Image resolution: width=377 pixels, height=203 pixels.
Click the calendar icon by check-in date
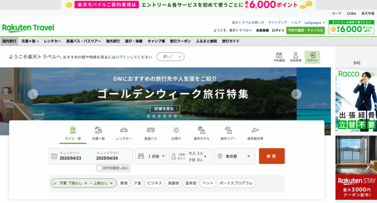[x=54, y=156]
